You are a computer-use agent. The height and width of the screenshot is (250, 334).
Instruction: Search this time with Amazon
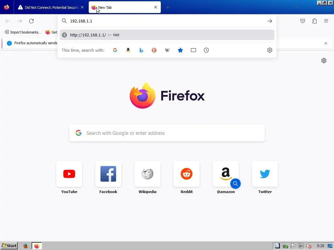(128, 50)
